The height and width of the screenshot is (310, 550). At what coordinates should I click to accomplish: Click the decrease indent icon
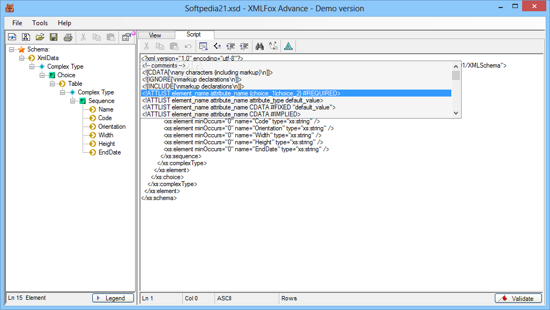(231, 46)
